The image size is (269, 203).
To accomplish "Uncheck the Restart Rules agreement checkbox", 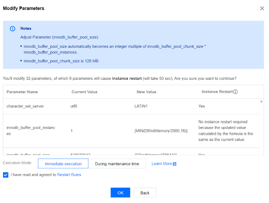I will click(x=6, y=175).
